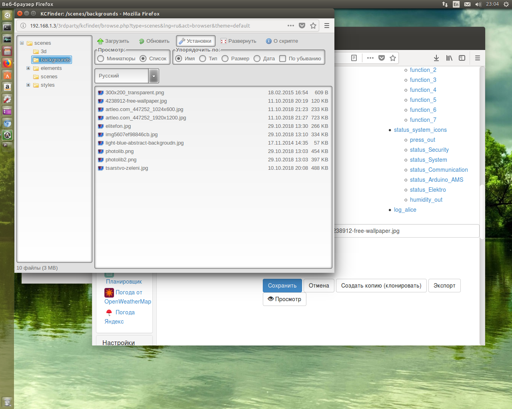Open Firefox hamburger menu in KCFinder window
This screenshot has width=512, height=409.
coord(327,26)
